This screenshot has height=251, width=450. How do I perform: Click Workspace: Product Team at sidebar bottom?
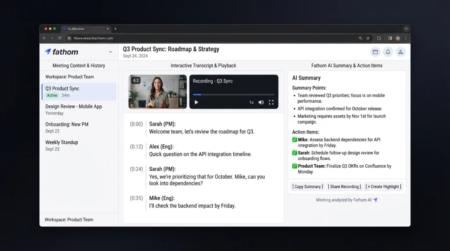coord(69,219)
